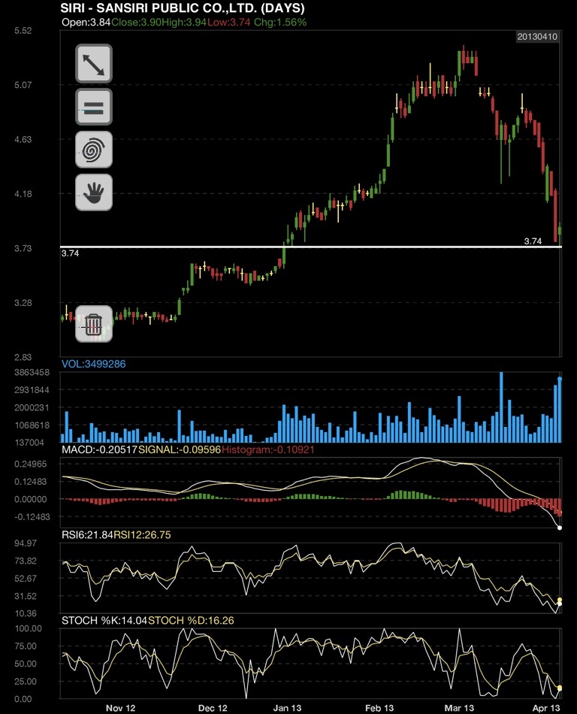This screenshot has height=714, width=577.
Task: Click the RSI6:21.84 label
Action: point(87,534)
